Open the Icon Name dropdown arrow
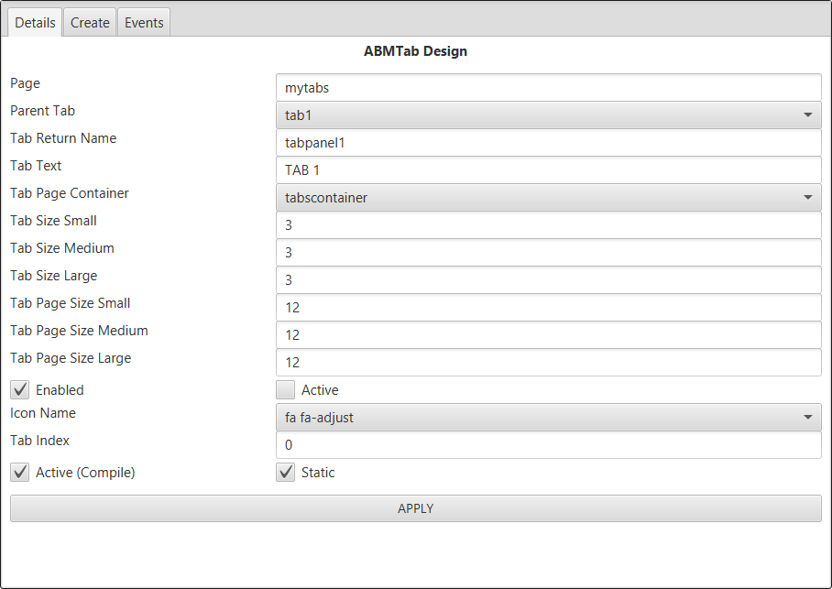832x589 pixels. point(807,418)
